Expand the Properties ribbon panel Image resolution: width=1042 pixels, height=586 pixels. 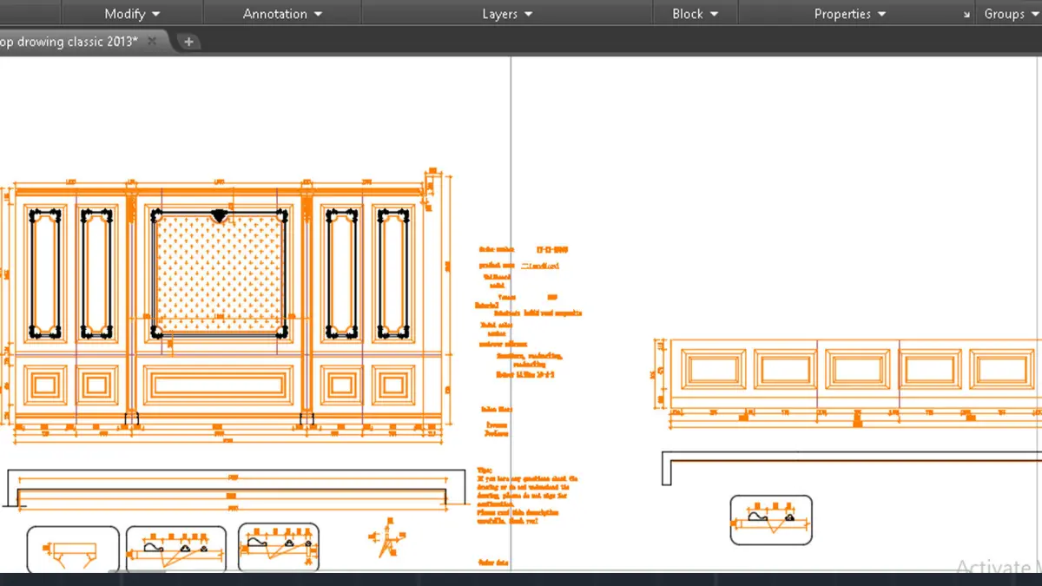tap(850, 14)
